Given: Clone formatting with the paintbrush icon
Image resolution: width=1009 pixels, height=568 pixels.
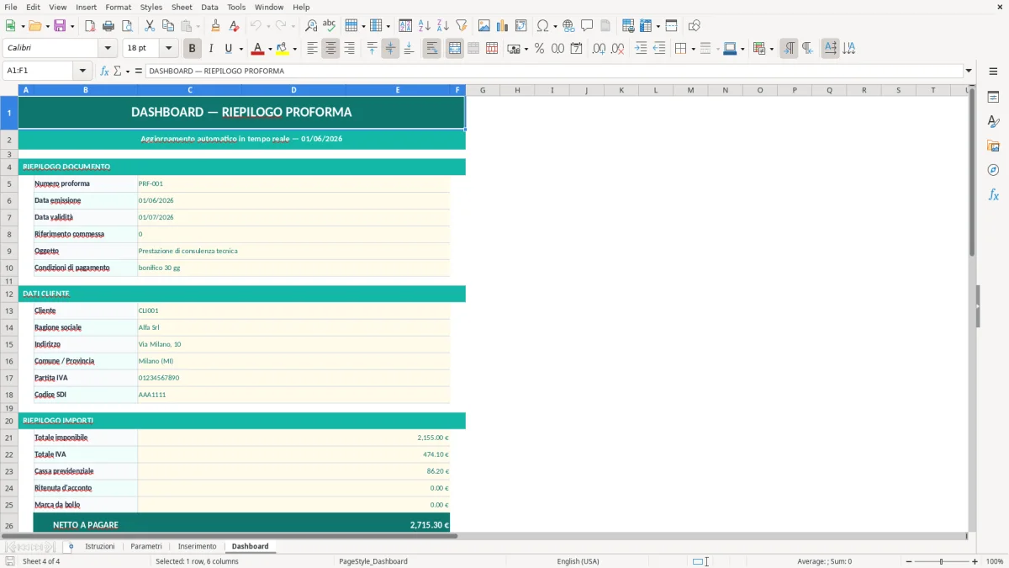Looking at the screenshot, I should [x=215, y=26].
